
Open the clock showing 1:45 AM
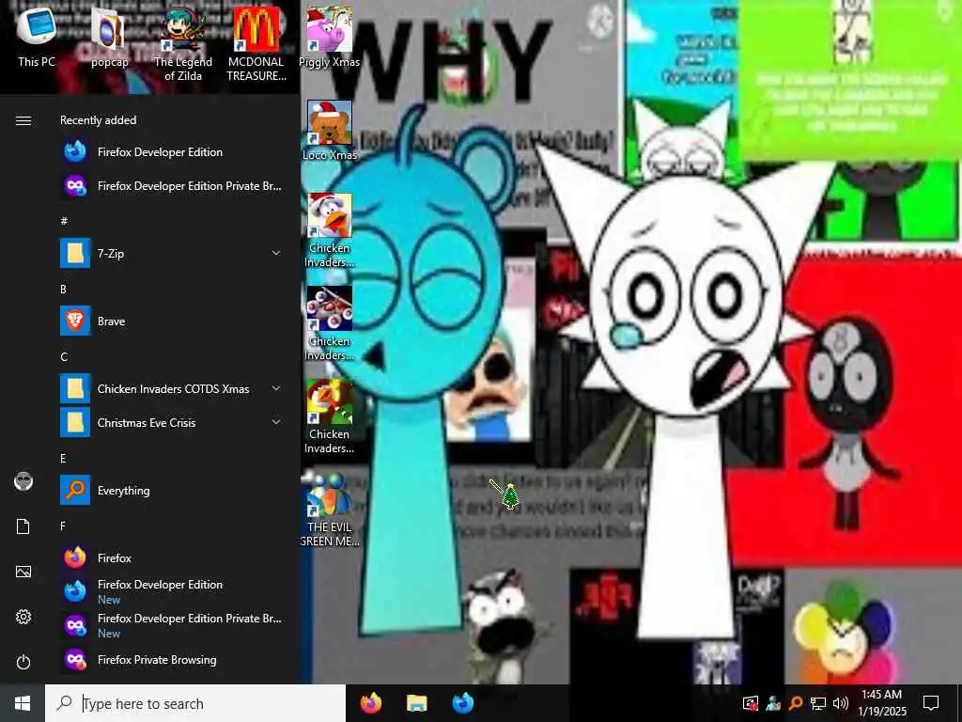pyautogui.click(x=881, y=703)
